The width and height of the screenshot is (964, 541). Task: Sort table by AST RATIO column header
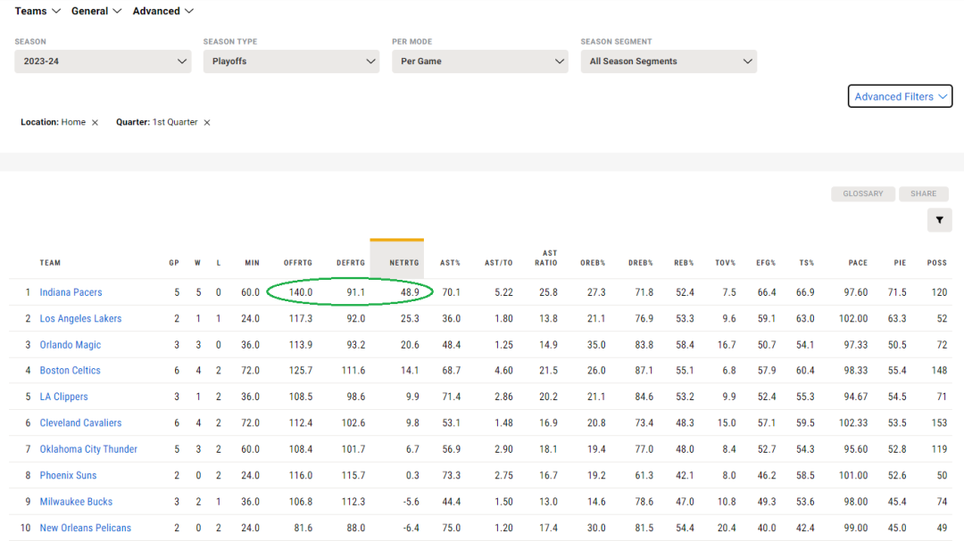546,258
